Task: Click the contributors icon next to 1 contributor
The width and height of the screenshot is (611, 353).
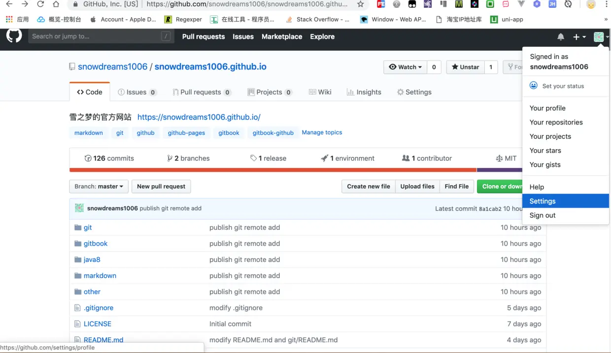Action: point(406,158)
